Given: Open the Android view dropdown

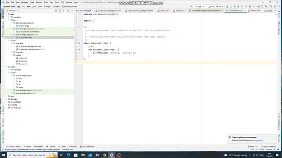Looking at the screenshot, I should click(x=13, y=11).
